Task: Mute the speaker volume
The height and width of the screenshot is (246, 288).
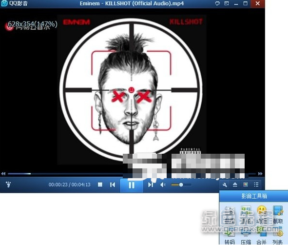Action: 163,184
